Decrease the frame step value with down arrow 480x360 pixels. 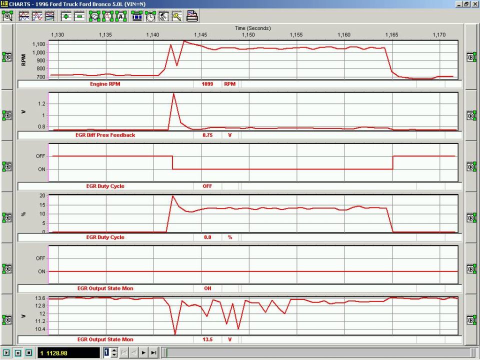point(114,355)
